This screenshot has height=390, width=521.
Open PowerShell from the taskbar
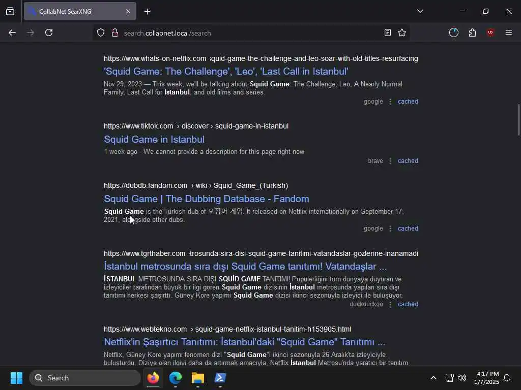[220, 378]
